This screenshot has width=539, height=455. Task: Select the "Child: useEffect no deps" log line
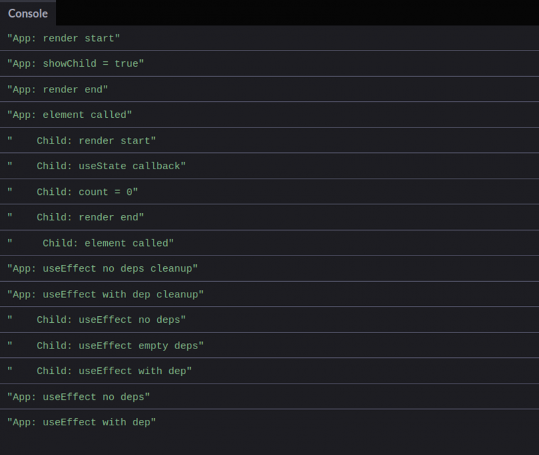269,320
